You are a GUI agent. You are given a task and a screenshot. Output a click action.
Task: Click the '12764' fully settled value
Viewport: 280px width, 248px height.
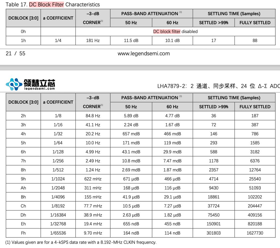pos(255,170)
